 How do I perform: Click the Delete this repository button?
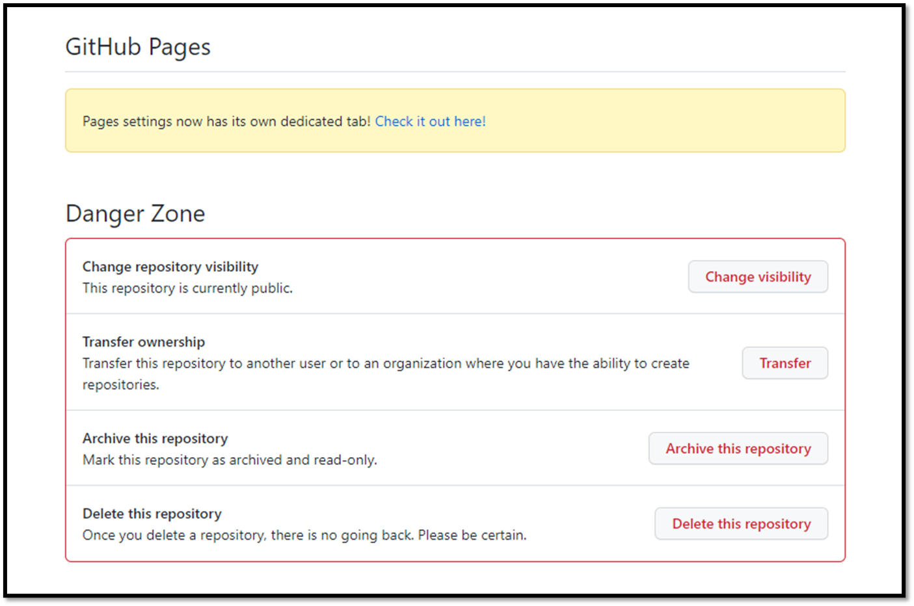(x=741, y=524)
